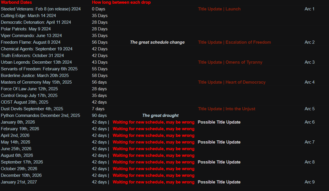Select the '7 days' value
This screenshot has height=191, width=329.
point(98,109)
